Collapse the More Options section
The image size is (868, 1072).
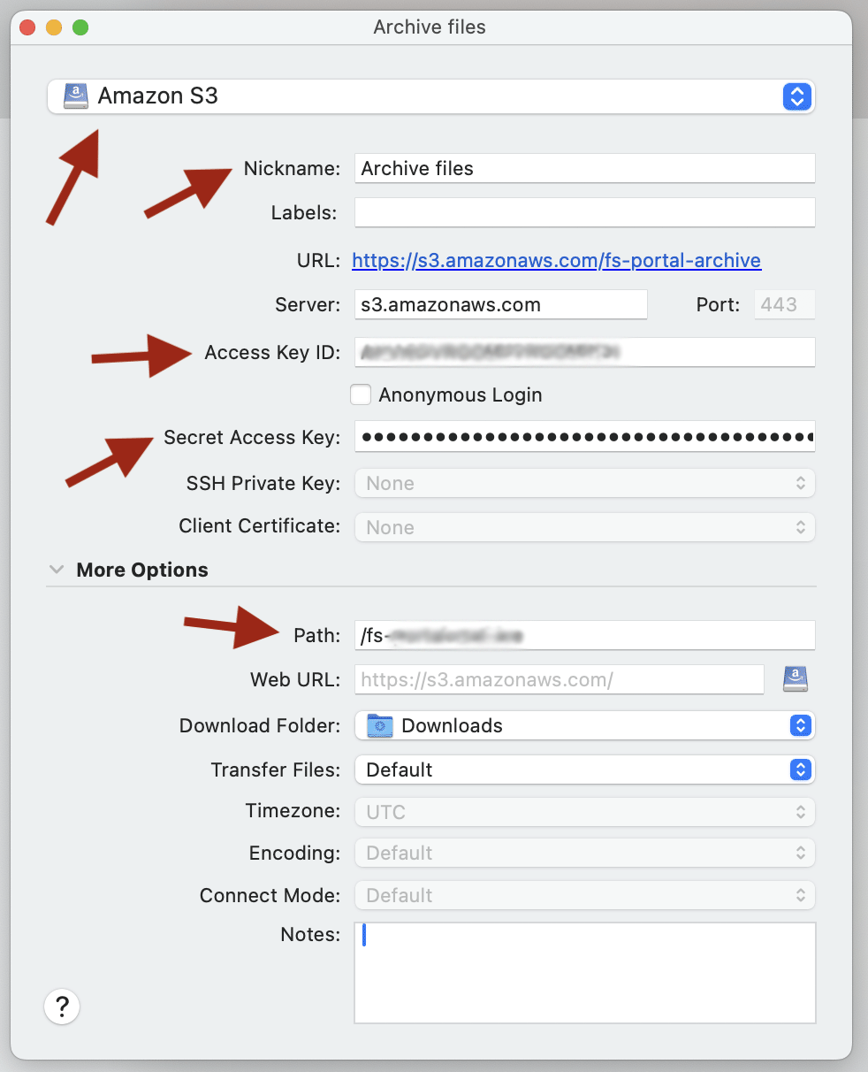[57, 570]
